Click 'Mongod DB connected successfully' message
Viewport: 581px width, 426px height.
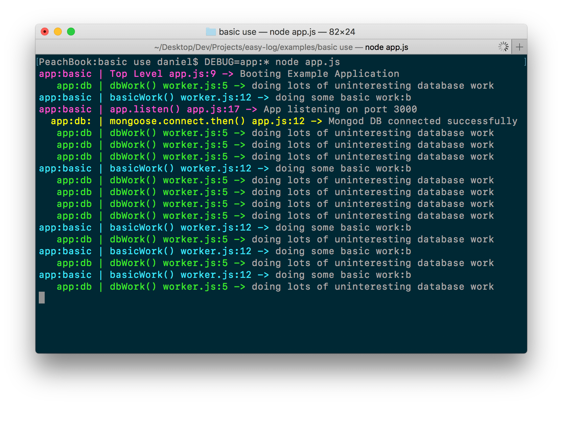[423, 121]
